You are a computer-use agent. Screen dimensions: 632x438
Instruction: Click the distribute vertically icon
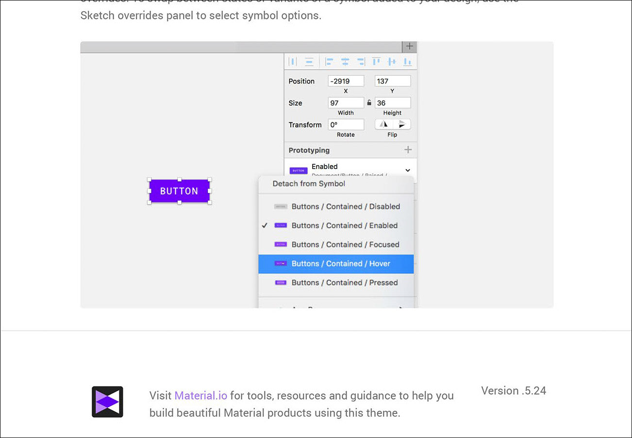(x=309, y=62)
